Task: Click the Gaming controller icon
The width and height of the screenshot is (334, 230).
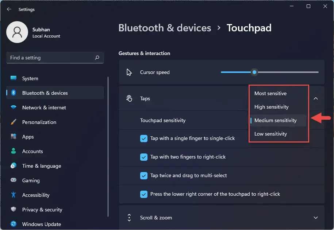Action: pos(14,180)
